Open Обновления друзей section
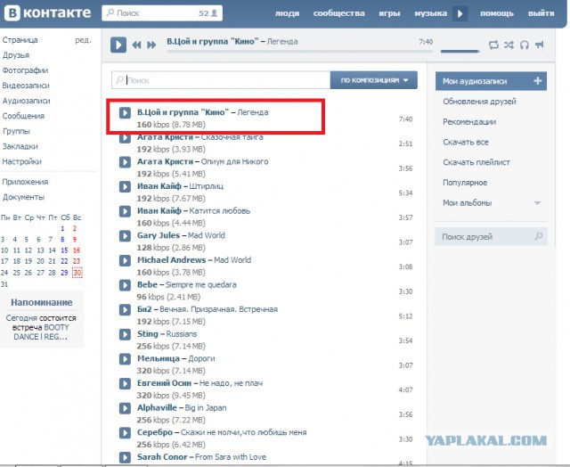 click(x=479, y=102)
